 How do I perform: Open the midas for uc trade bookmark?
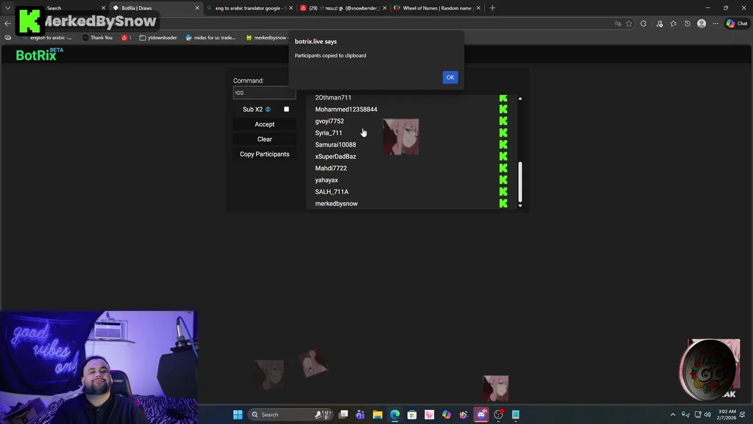click(x=211, y=38)
